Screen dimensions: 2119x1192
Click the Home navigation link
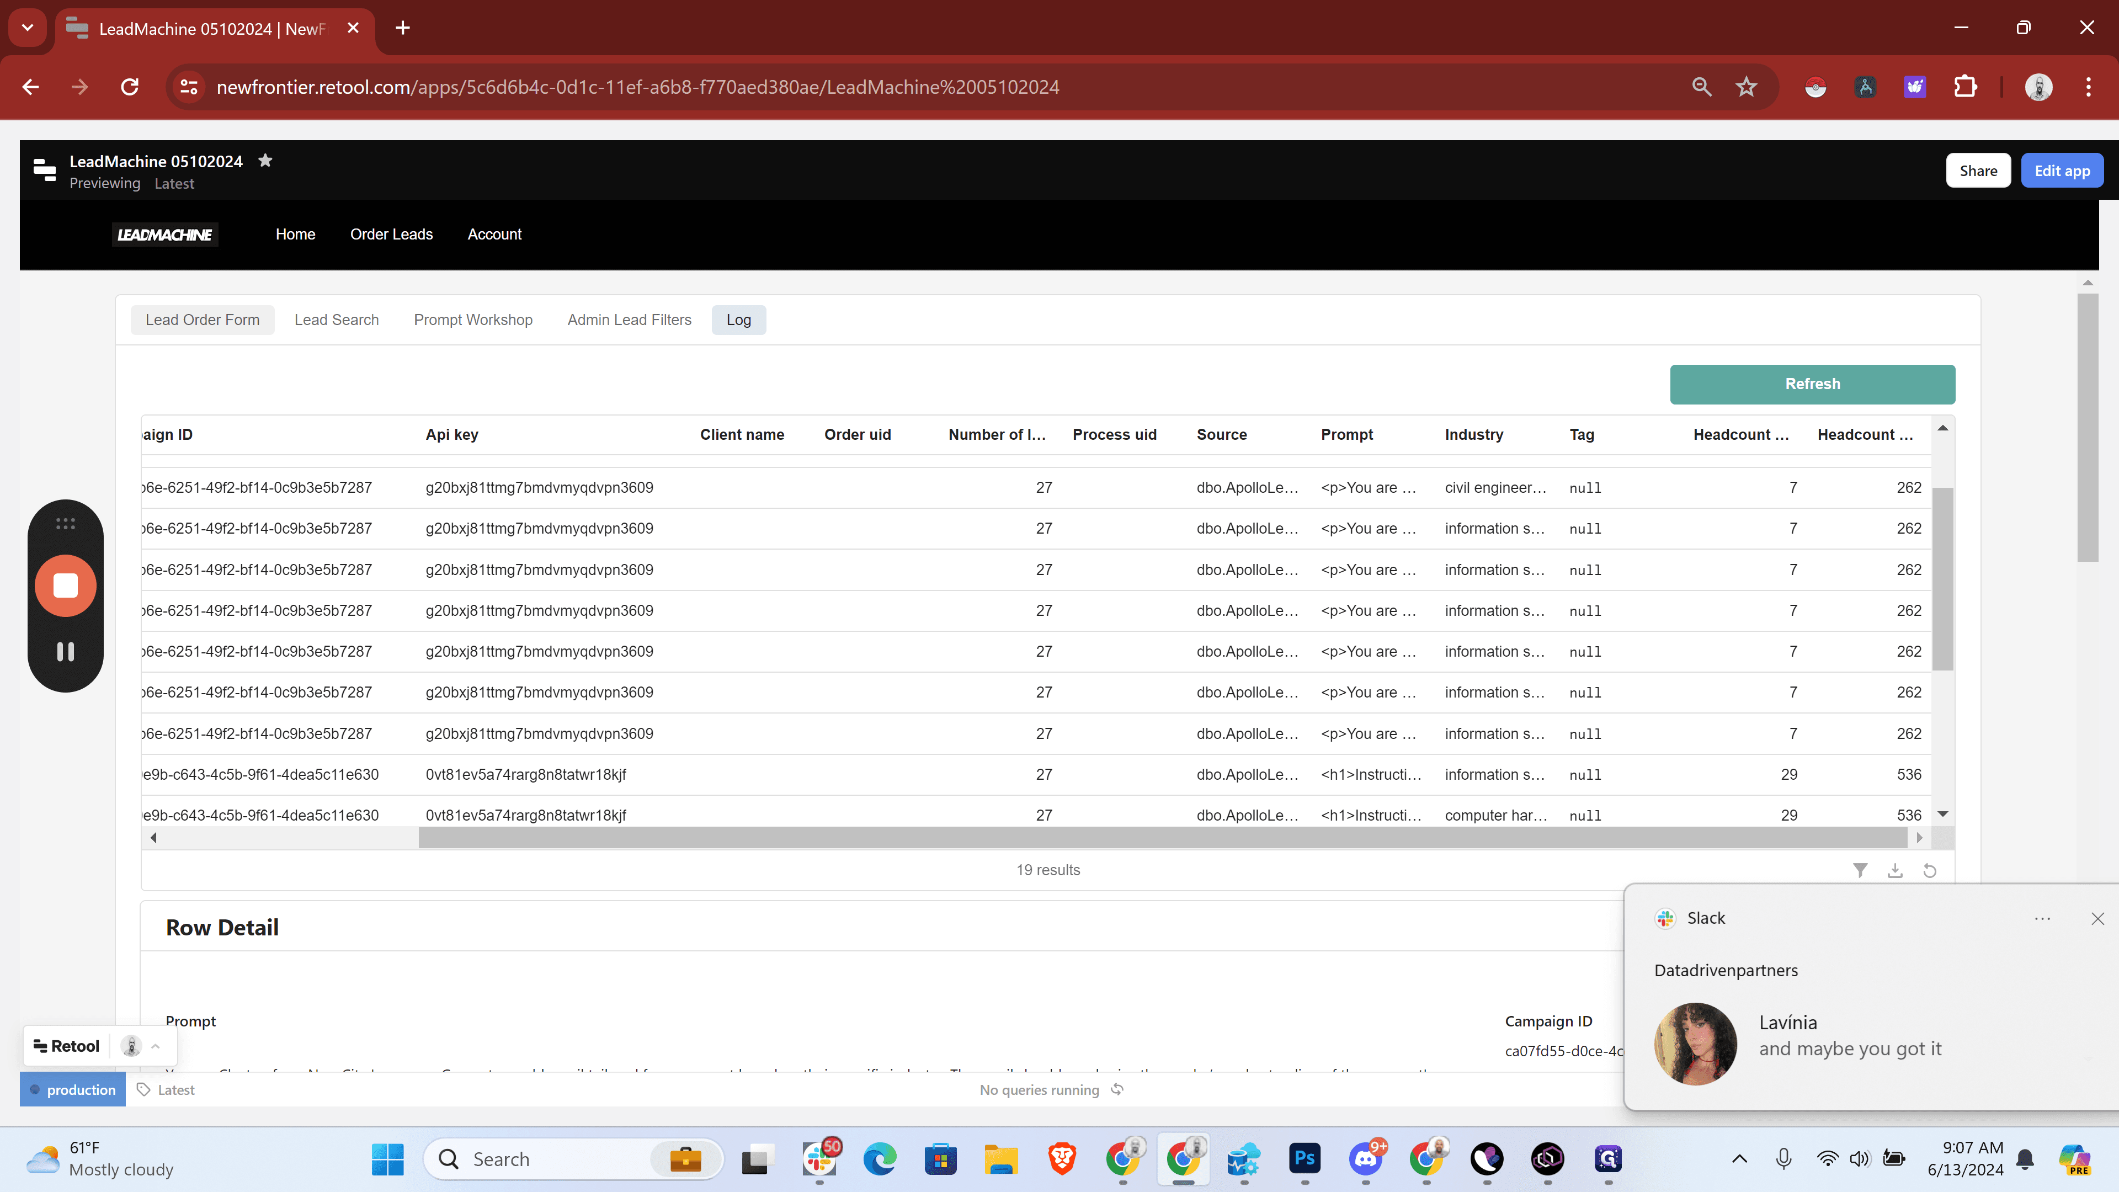(295, 235)
